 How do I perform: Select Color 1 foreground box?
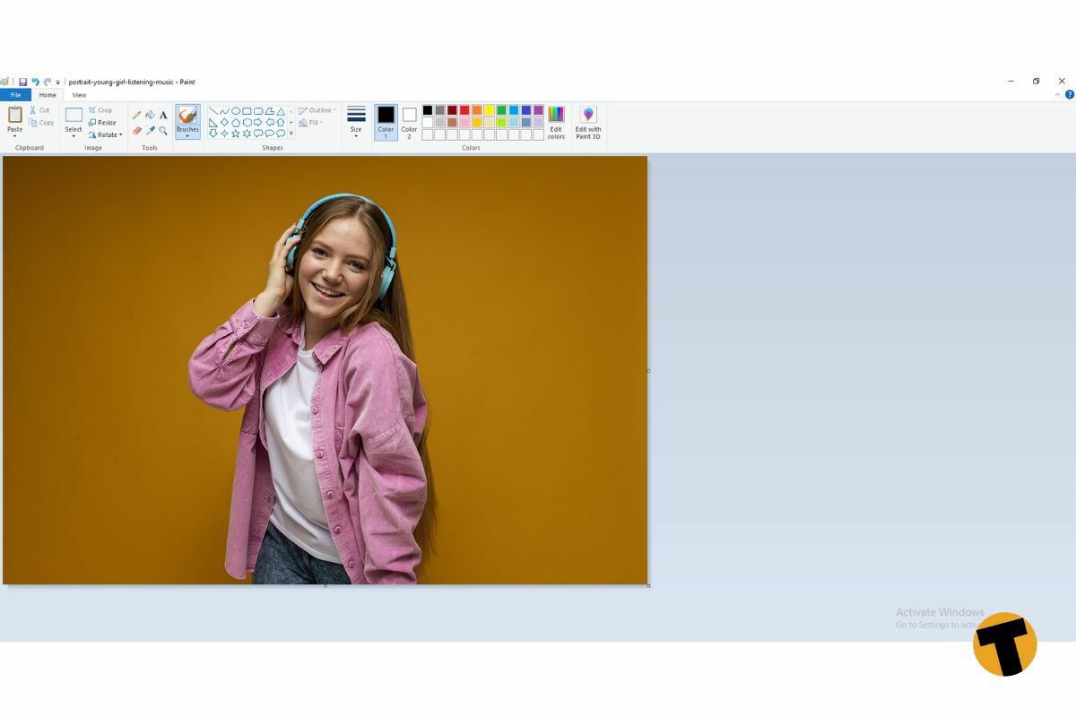(x=386, y=121)
